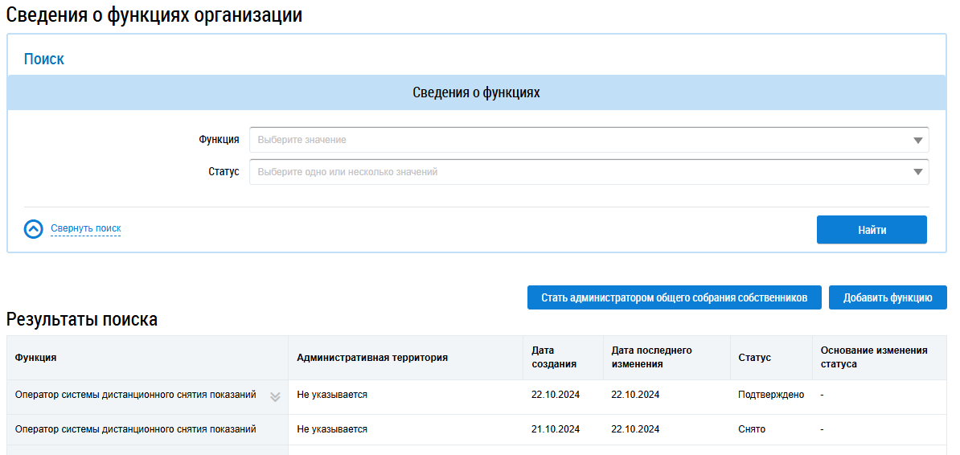Open the Статус filter dropdown arrow
Image resolution: width=960 pixels, height=455 pixels.
[917, 172]
